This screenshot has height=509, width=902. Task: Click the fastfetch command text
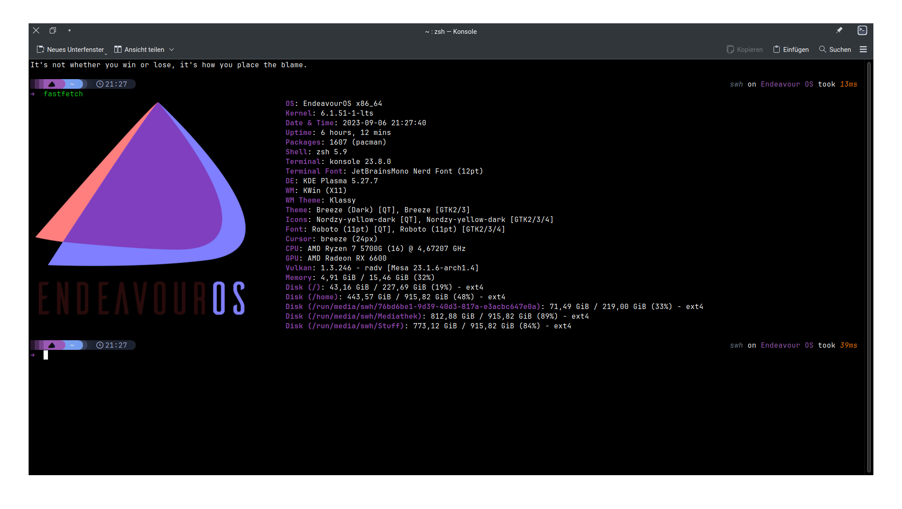pyautogui.click(x=63, y=94)
